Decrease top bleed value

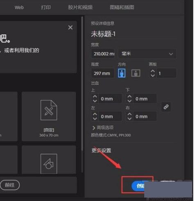(x=95, y=101)
